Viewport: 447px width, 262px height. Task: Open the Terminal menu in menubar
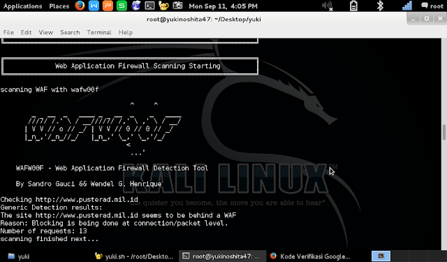click(x=99, y=33)
